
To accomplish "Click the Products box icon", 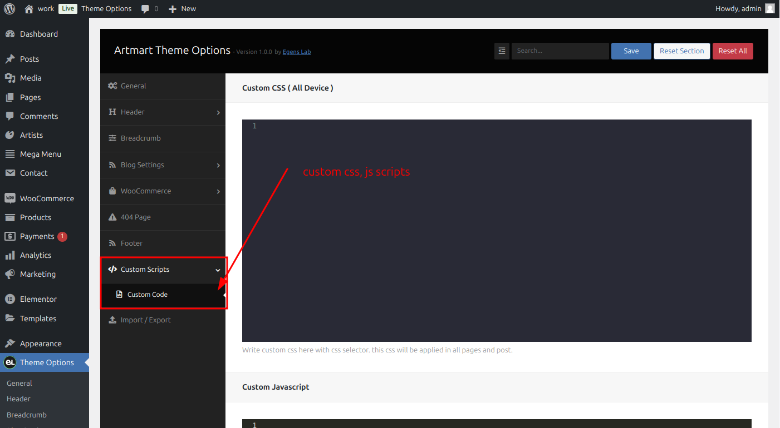I will [10, 217].
